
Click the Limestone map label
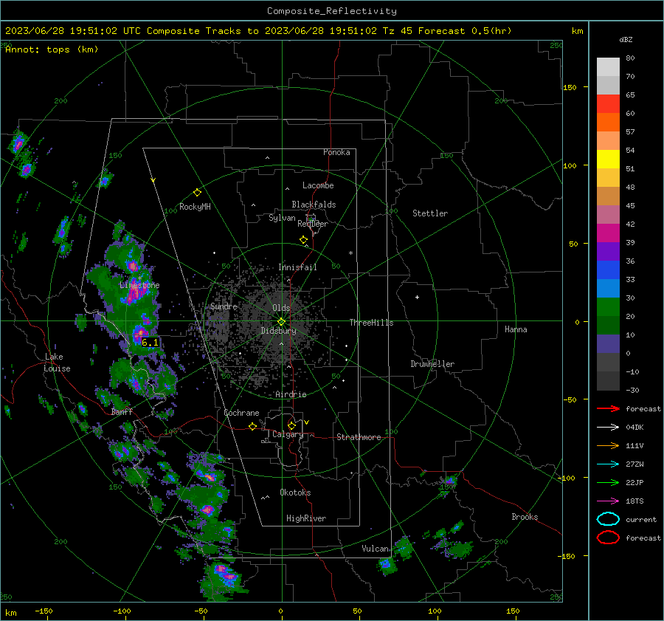click(139, 285)
